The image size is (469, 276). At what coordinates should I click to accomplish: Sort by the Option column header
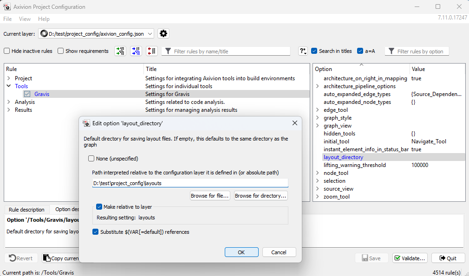pos(361,69)
